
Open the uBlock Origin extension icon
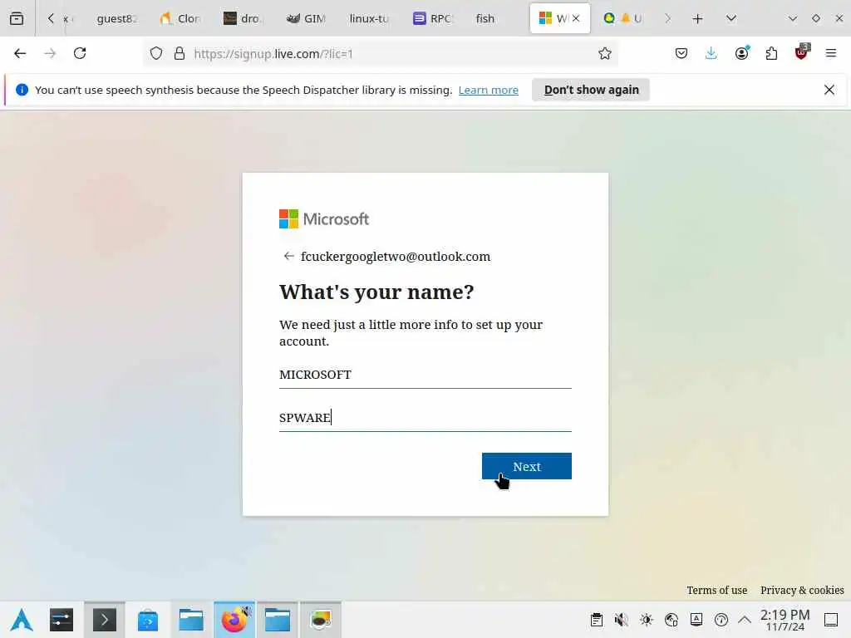click(x=801, y=52)
